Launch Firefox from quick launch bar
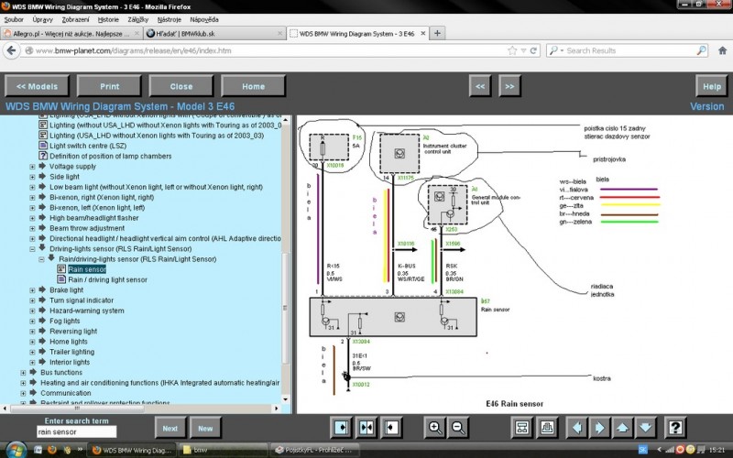 pos(52,450)
